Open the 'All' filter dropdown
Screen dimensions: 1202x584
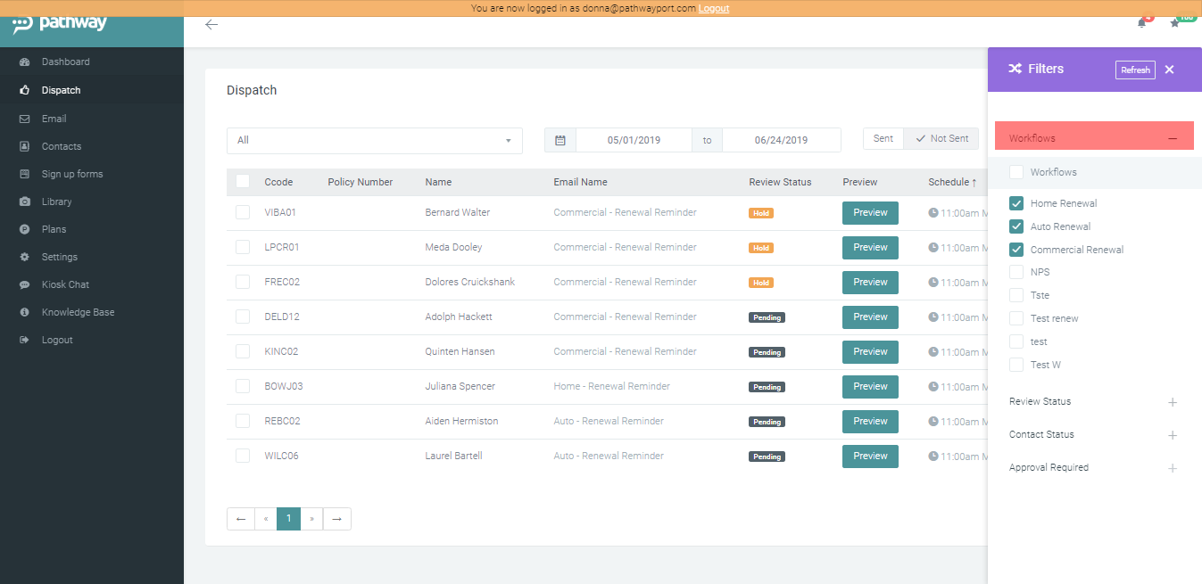coord(374,140)
